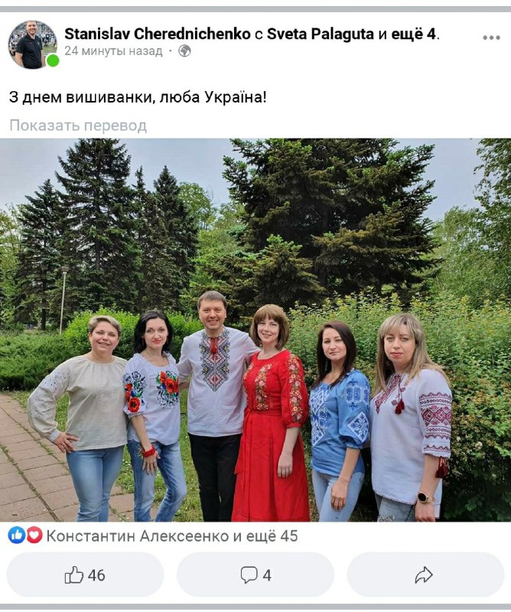This screenshot has height=612, width=511.
Task: Open Stanislav Cherednichenko profile name link
Action: (158, 34)
